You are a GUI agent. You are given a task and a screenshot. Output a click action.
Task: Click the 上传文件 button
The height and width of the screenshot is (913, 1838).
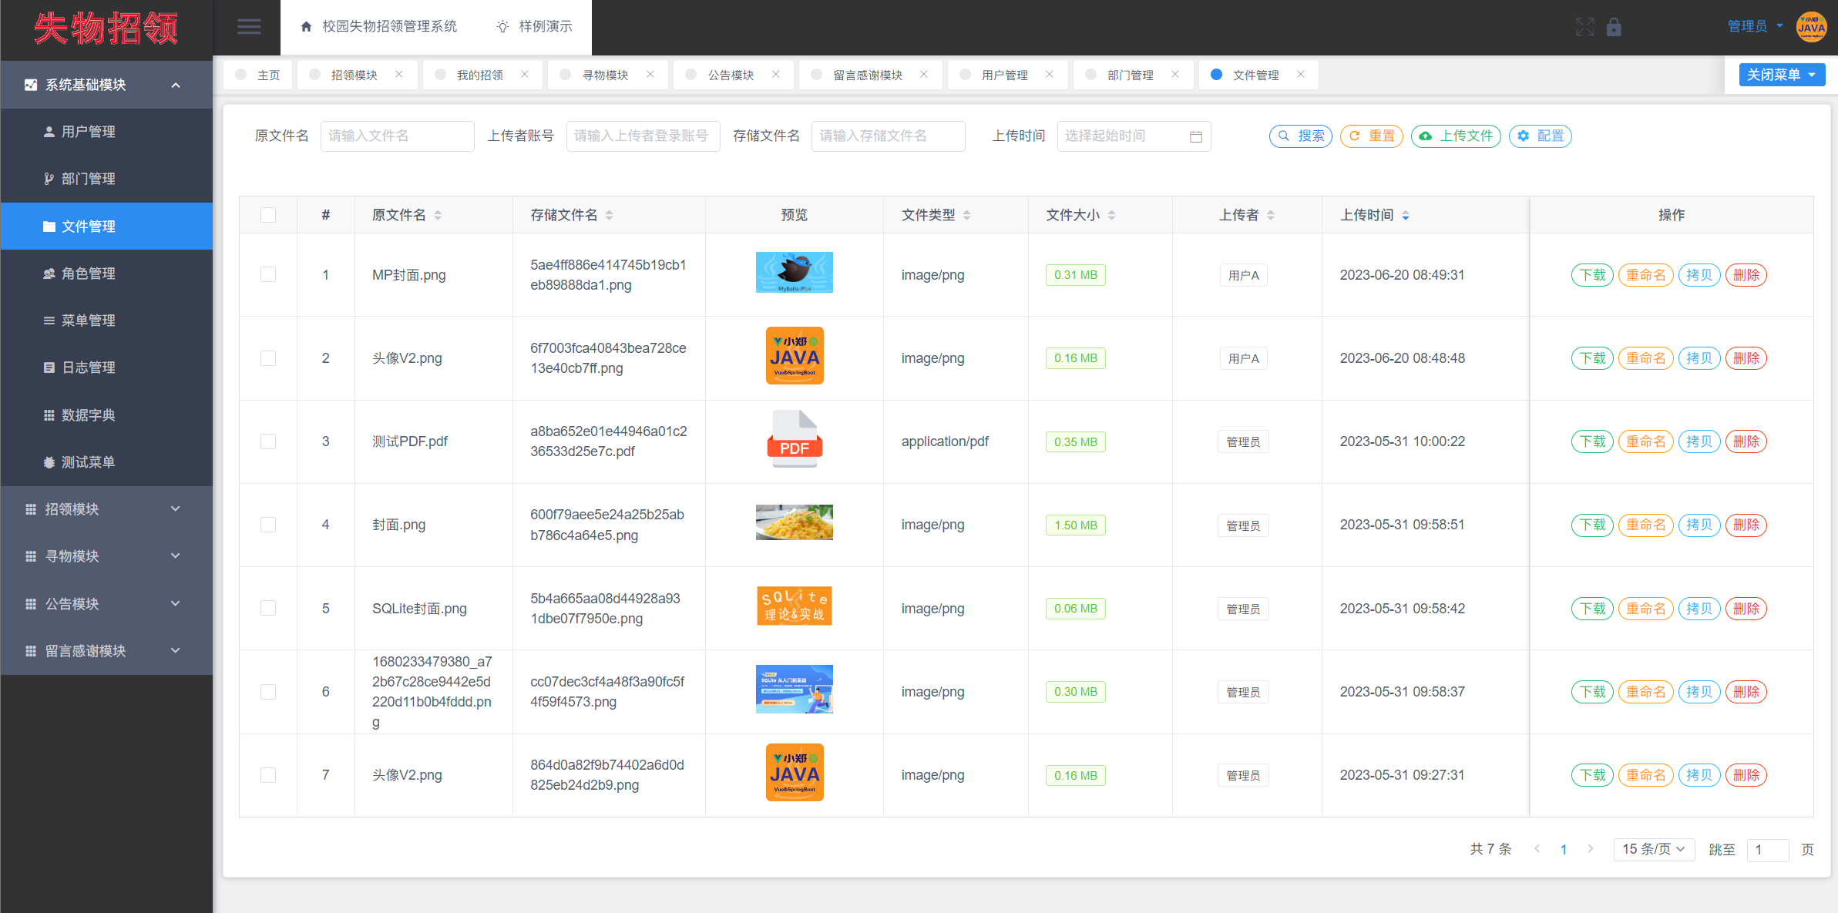click(x=1456, y=136)
